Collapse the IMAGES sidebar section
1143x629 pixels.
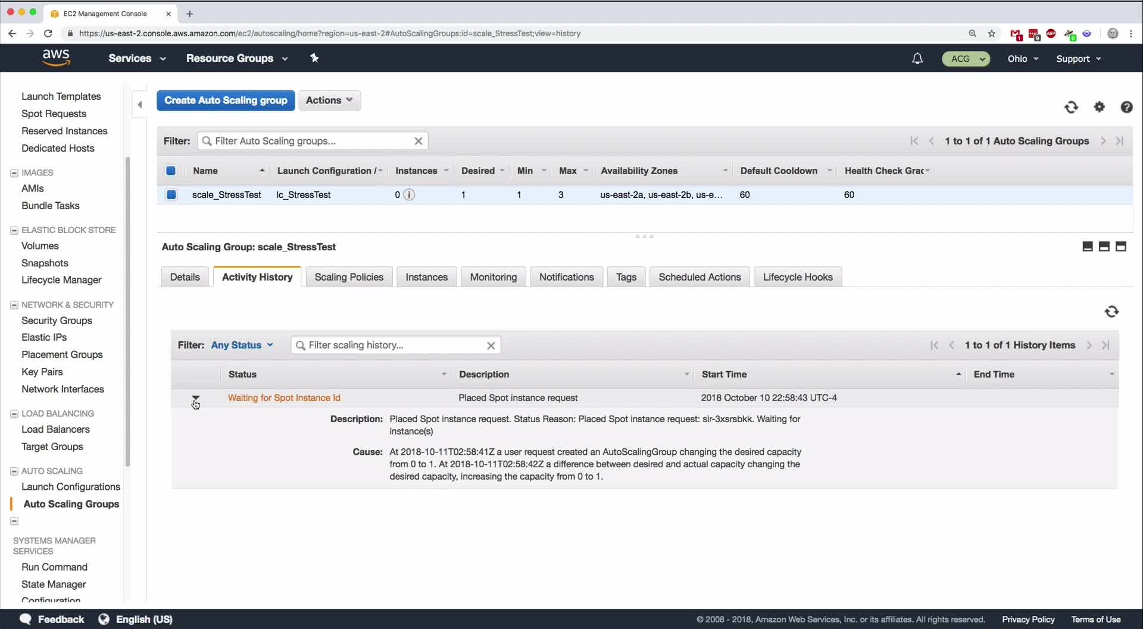14,173
